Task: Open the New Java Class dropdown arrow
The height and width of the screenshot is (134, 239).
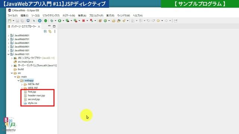Action: pos(109,21)
